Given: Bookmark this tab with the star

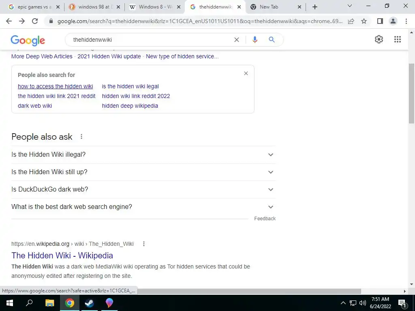Looking at the screenshot, I should click(364, 21).
